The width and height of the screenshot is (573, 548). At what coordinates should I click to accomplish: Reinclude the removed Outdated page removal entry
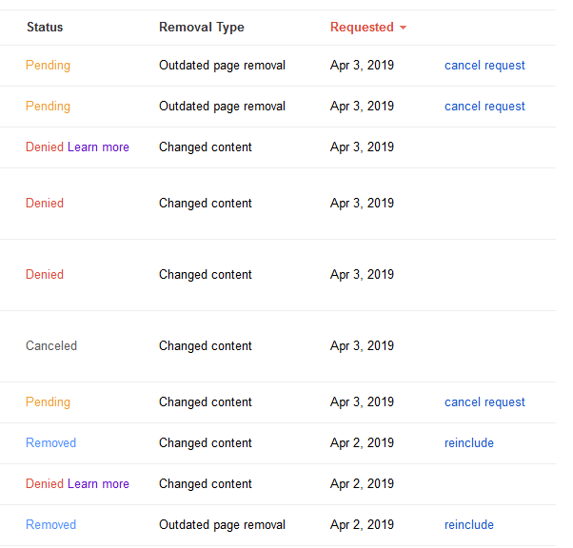[x=469, y=524]
